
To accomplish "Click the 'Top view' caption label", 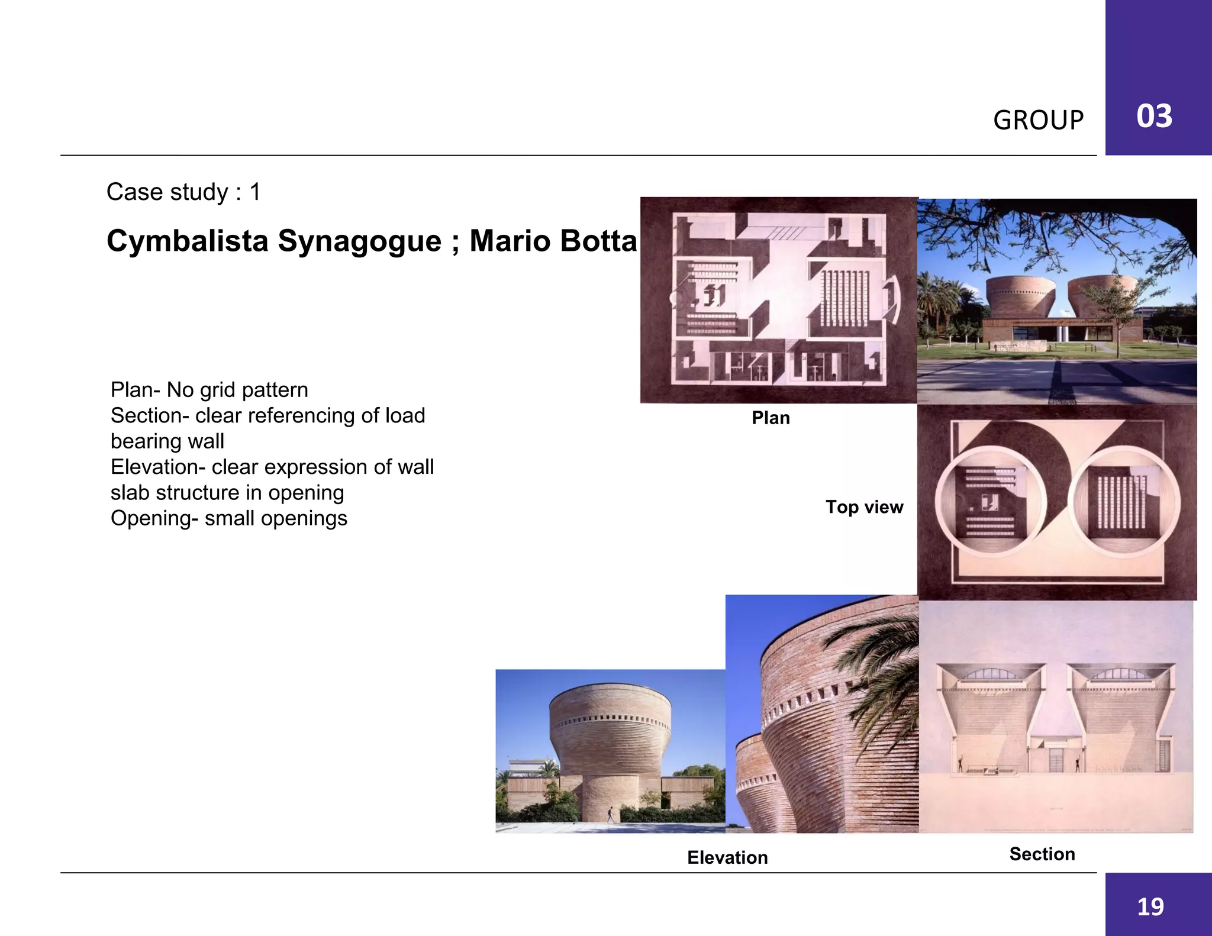I will pyautogui.click(x=865, y=507).
